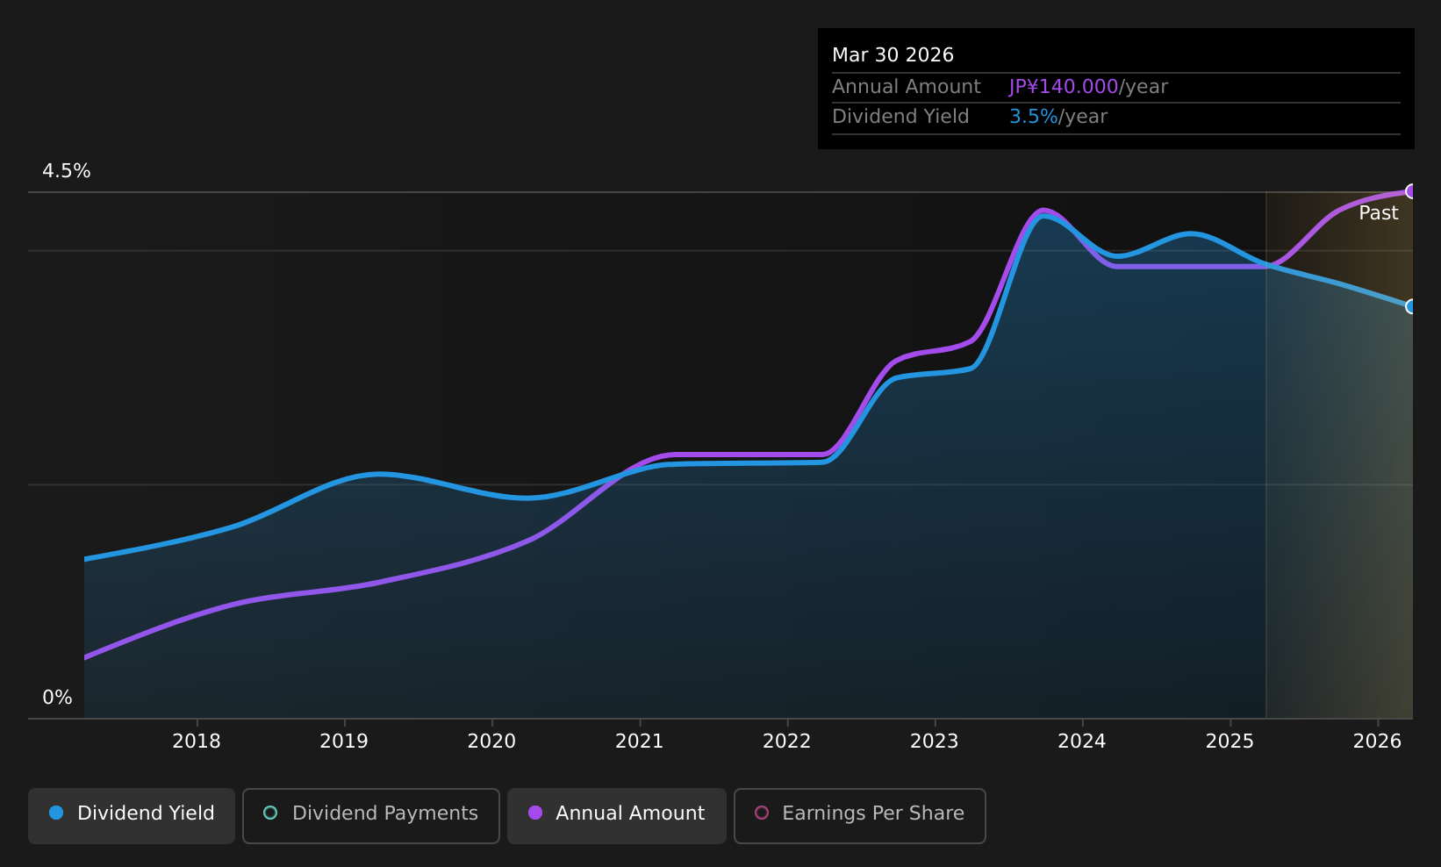Toggle the Dividend Yield legend button
Viewport: 1441px width, 867px height.
point(132,816)
